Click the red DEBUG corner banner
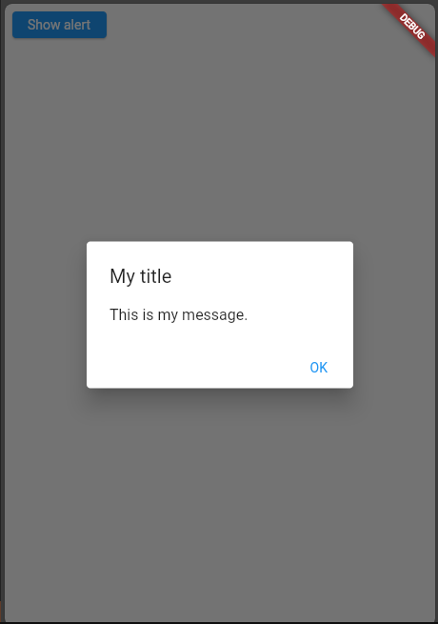This screenshot has width=438, height=624. click(411, 27)
